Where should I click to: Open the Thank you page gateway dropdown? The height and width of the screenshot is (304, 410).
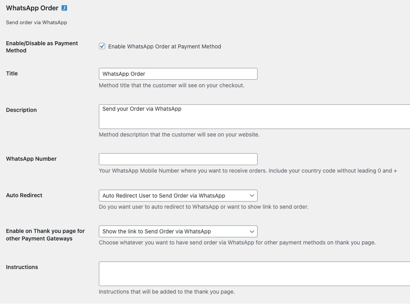pos(178,231)
